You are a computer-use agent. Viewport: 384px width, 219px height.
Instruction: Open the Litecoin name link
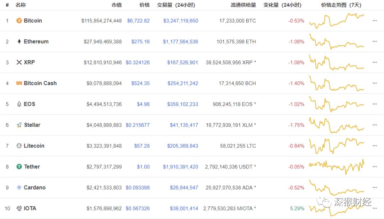click(x=34, y=146)
